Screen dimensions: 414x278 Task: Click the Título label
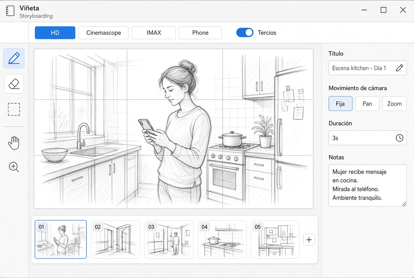(336, 54)
